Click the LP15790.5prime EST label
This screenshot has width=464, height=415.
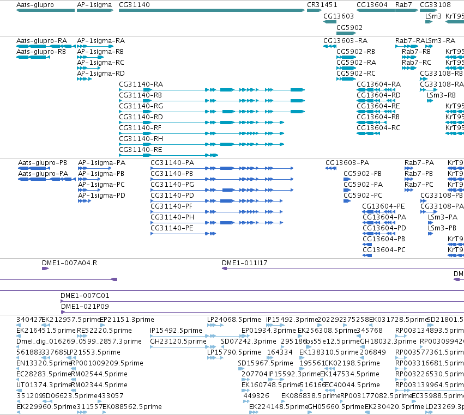point(234,352)
